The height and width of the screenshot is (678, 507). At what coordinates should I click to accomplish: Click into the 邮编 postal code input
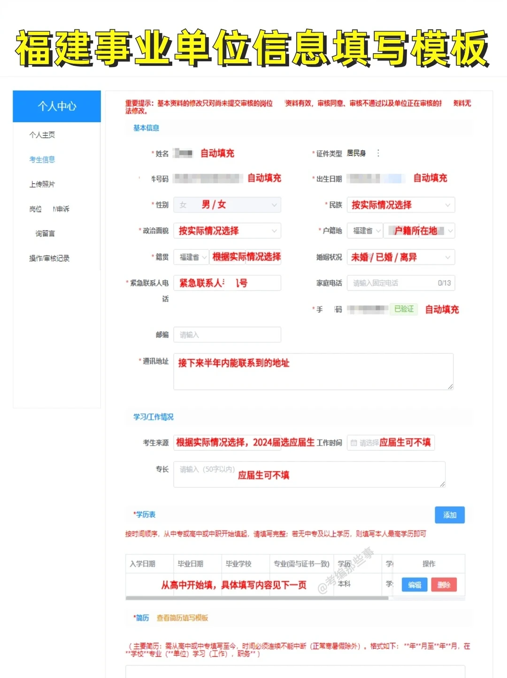tap(227, 335)
